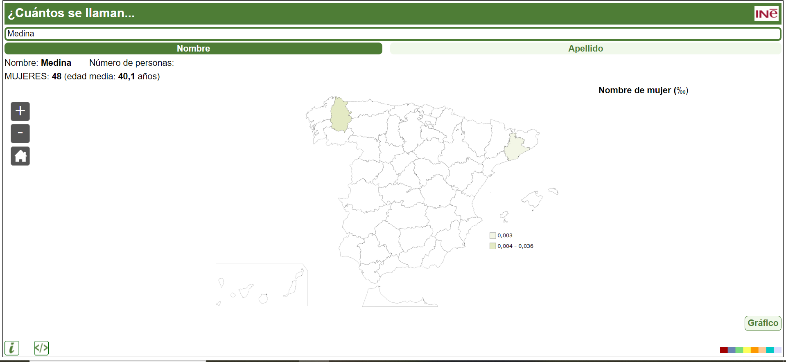Zoom out of the map
This screenshot has height=362, width=786.
[20, 133]
